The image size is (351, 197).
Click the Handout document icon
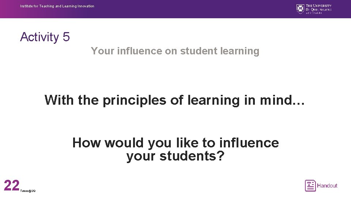point(310,186)
